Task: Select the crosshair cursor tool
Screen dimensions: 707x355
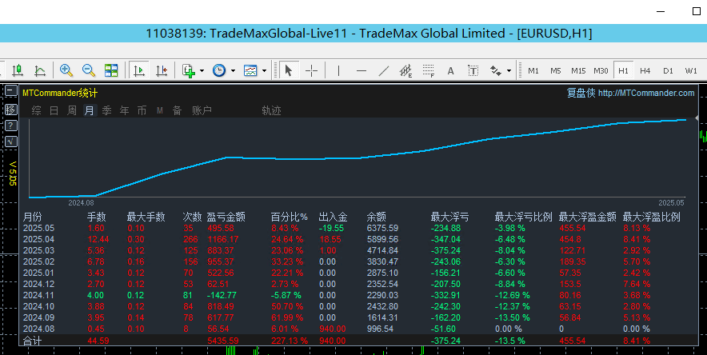Action: [x=311, y=70]
